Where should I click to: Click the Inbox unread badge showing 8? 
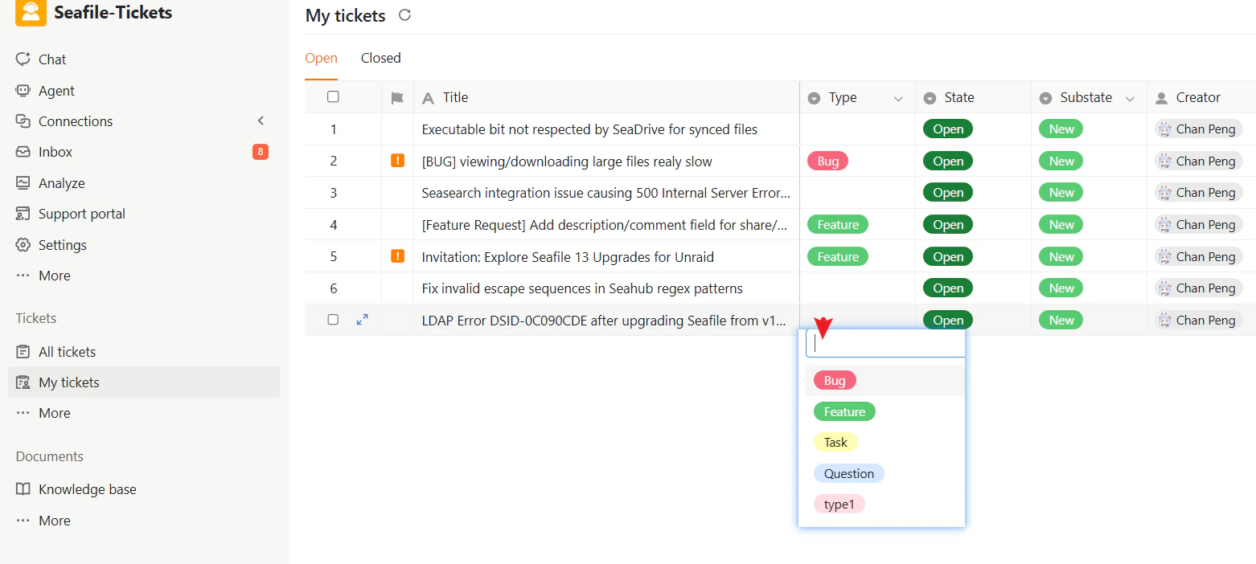261,152
